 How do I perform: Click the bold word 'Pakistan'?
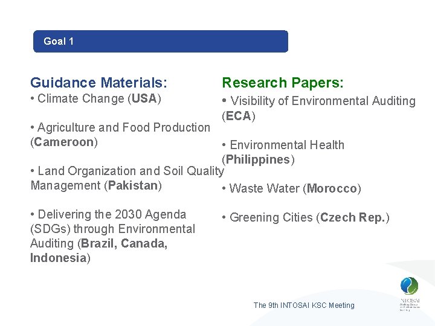click(x=133, y=185)
